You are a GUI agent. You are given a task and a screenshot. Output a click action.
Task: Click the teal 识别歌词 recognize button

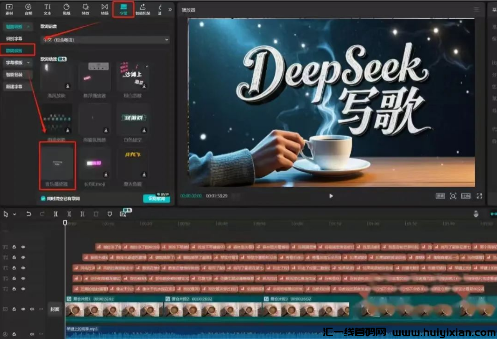point(157,198)
